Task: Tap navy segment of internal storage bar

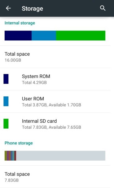Action: (18, 35)
